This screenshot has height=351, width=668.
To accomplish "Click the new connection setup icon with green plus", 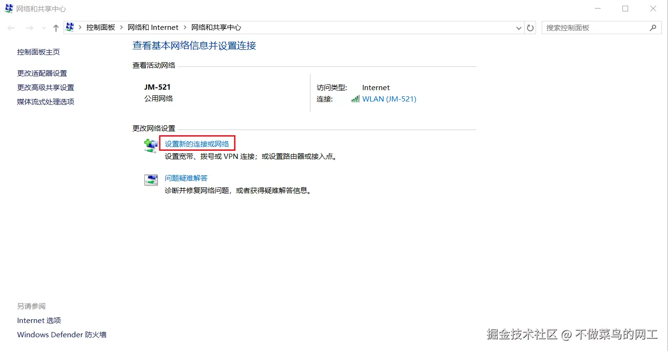I will (151, 145).
